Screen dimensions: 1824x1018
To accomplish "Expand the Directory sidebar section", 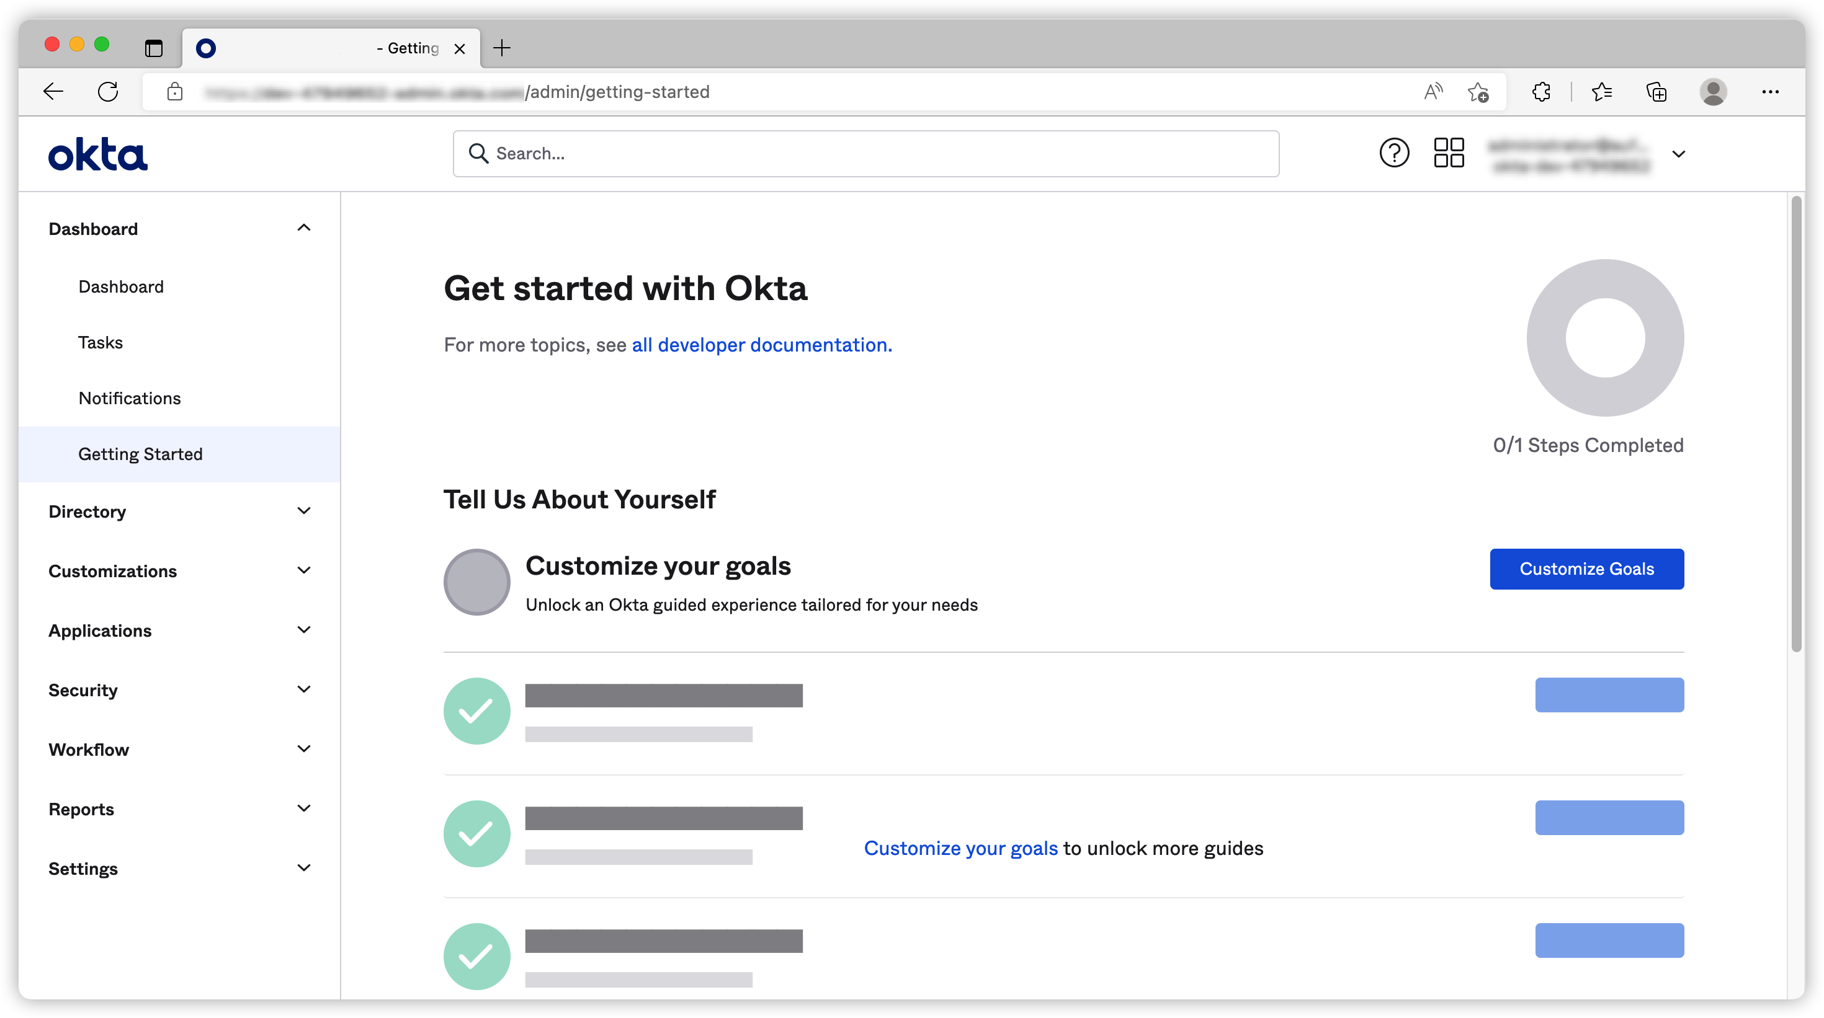I will (x=304, y=511).
